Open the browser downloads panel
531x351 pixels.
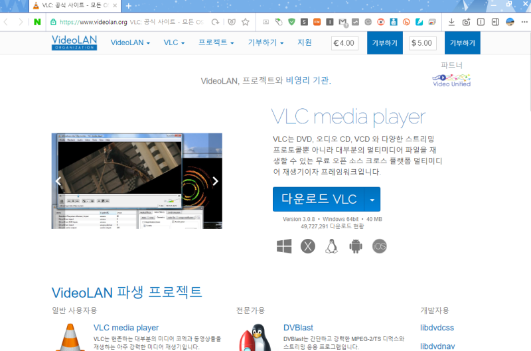pos(451,22)
